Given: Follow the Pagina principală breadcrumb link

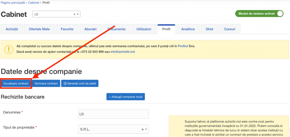Looking at the screenshot, I should coord(12,3).
